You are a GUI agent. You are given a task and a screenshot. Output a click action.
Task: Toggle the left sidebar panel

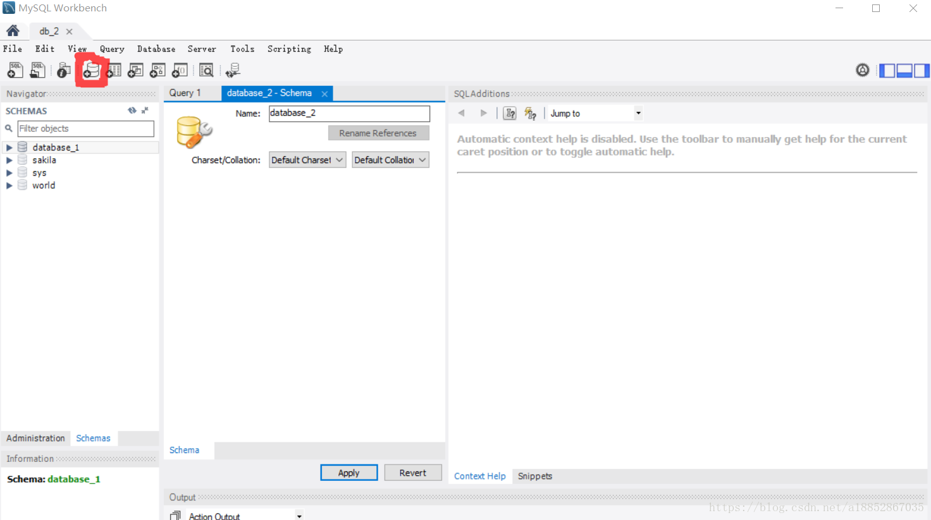point(887,70)
